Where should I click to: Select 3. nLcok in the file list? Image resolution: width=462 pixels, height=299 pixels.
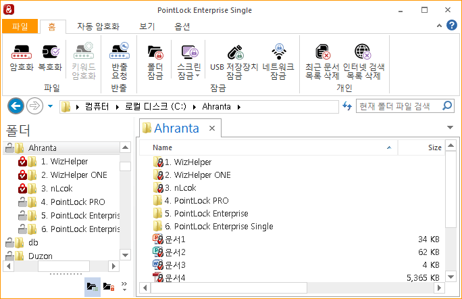[x=180, y=188]
